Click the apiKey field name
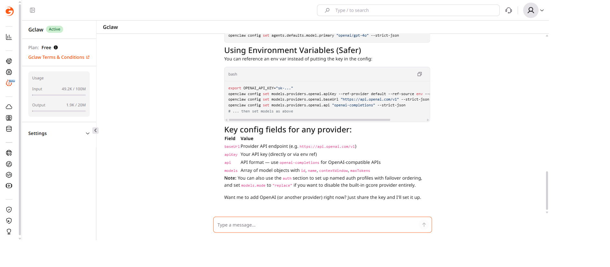The image size is (610, 267). click(x=231, y=155)
